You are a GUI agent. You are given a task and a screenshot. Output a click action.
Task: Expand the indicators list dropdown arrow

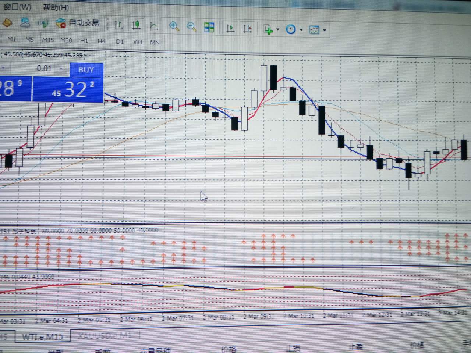(278, 29)
